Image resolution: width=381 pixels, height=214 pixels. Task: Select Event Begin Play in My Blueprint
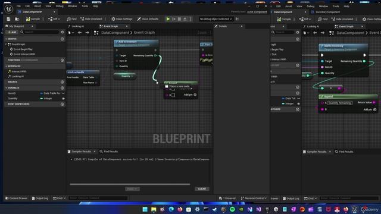coord(23,49)
